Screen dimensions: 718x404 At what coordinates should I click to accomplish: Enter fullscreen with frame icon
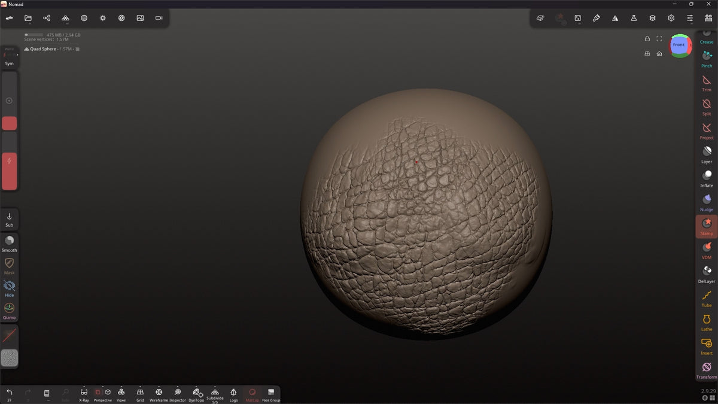click(659, 38)
